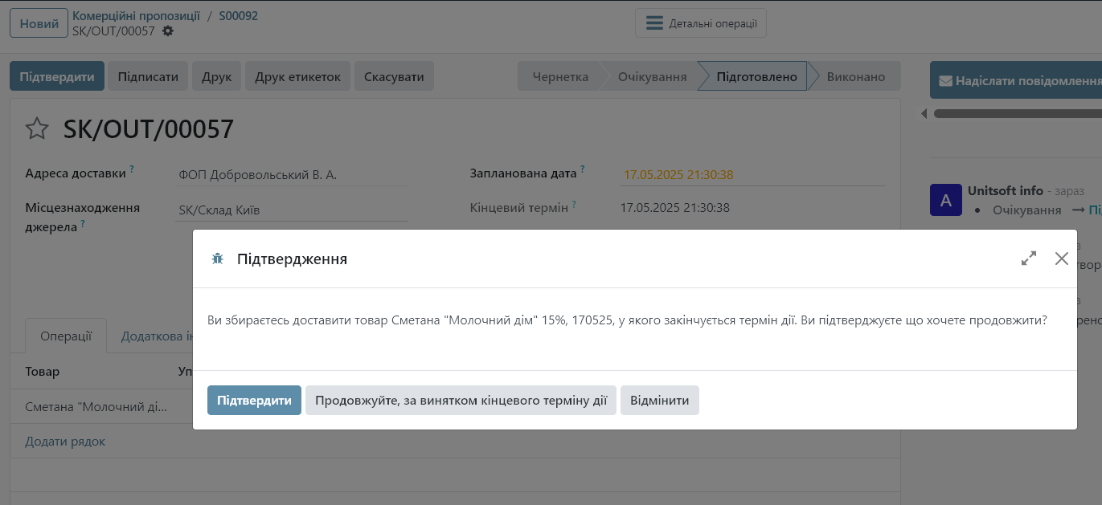Click the Чернетка status stage
This screenshot has height=505, width=1102.
560,77
